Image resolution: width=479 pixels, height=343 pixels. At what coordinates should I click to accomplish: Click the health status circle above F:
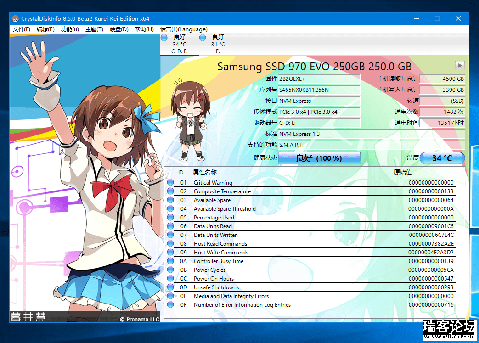click(202, 38)
